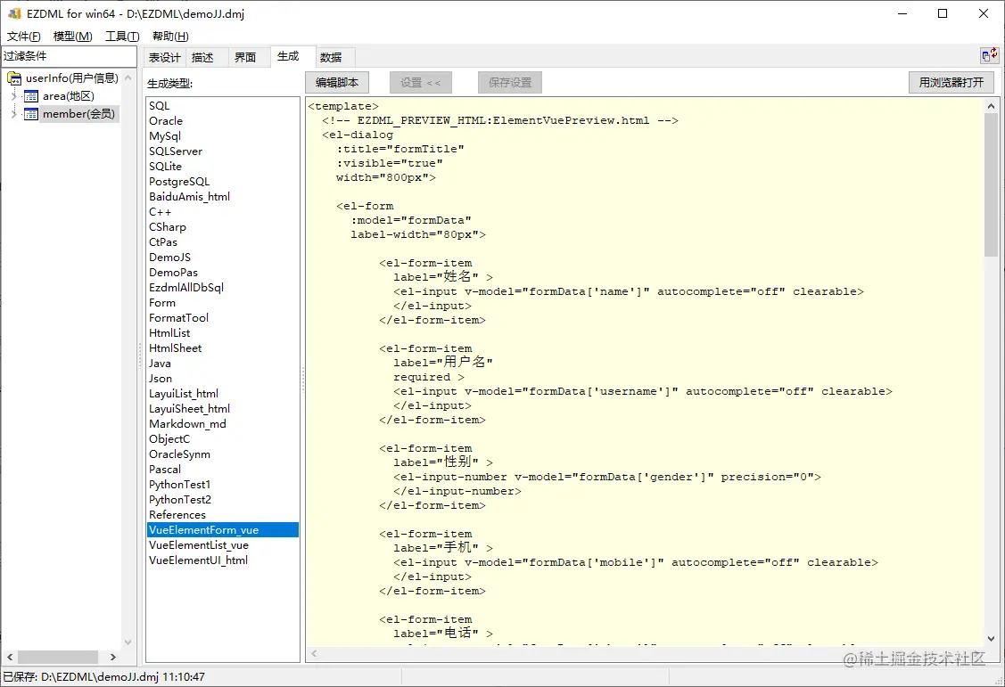Click the toggle view icon at top right
Screen dimensions: 1005x687
pos(989,56)
